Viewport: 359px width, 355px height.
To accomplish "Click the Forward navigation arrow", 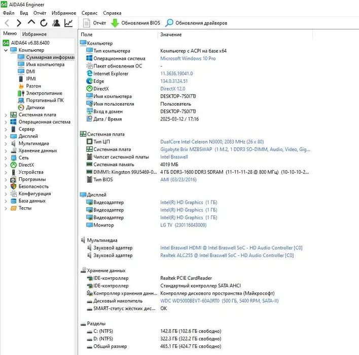I will click(19, 23).
